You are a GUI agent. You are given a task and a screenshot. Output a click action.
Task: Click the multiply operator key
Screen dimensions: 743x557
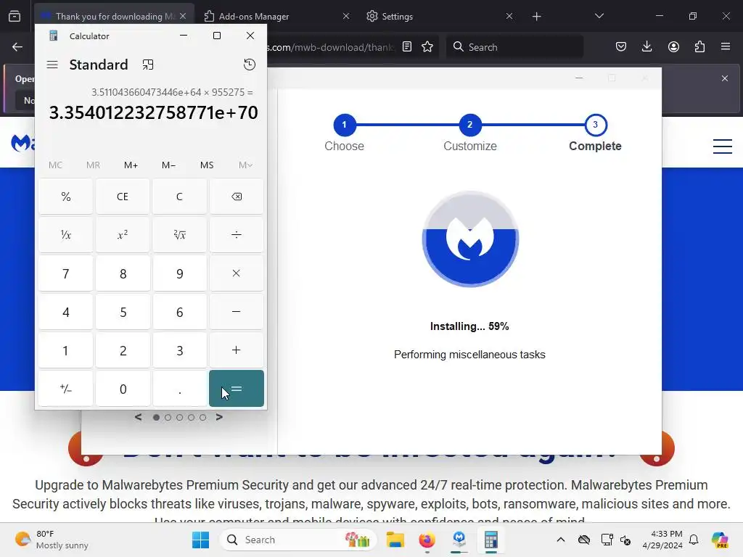click(x=236, y=273)
